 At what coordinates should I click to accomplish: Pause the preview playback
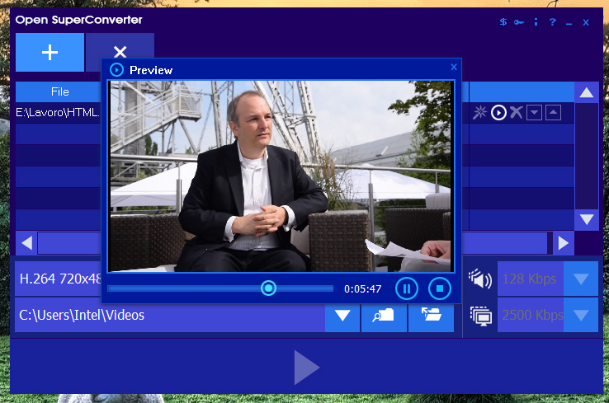click(x=407, y=288)
